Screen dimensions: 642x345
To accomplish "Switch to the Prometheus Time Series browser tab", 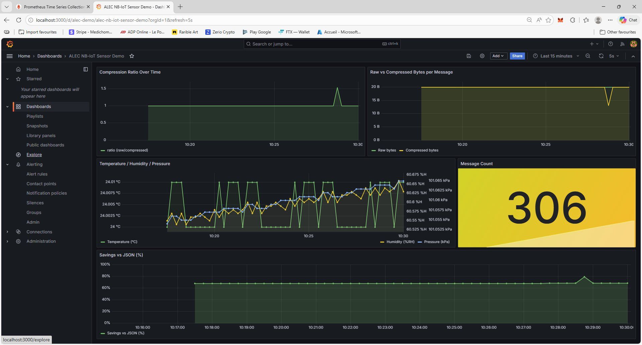I will [x=53, y=7].
